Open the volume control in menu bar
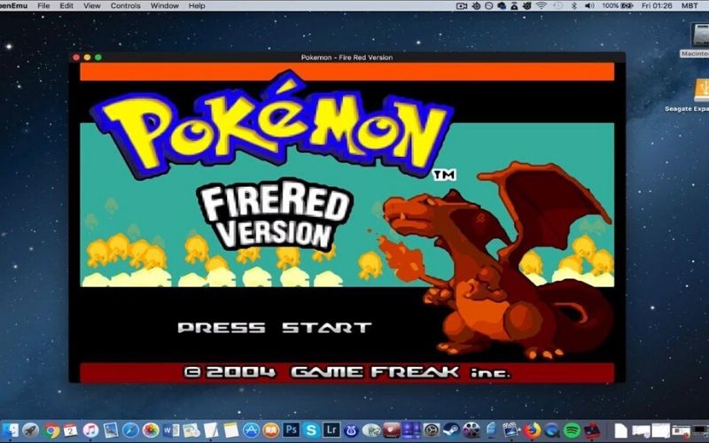The image size is (709, 443). point(589,6)
